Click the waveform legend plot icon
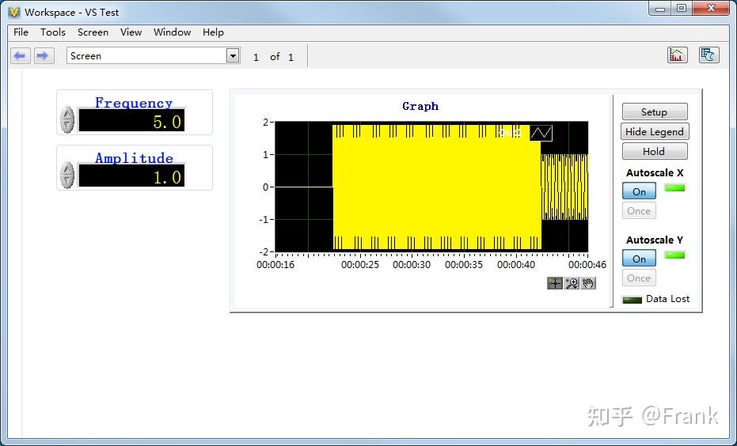Viewport: 737px width, 446px height. point(541,133)
